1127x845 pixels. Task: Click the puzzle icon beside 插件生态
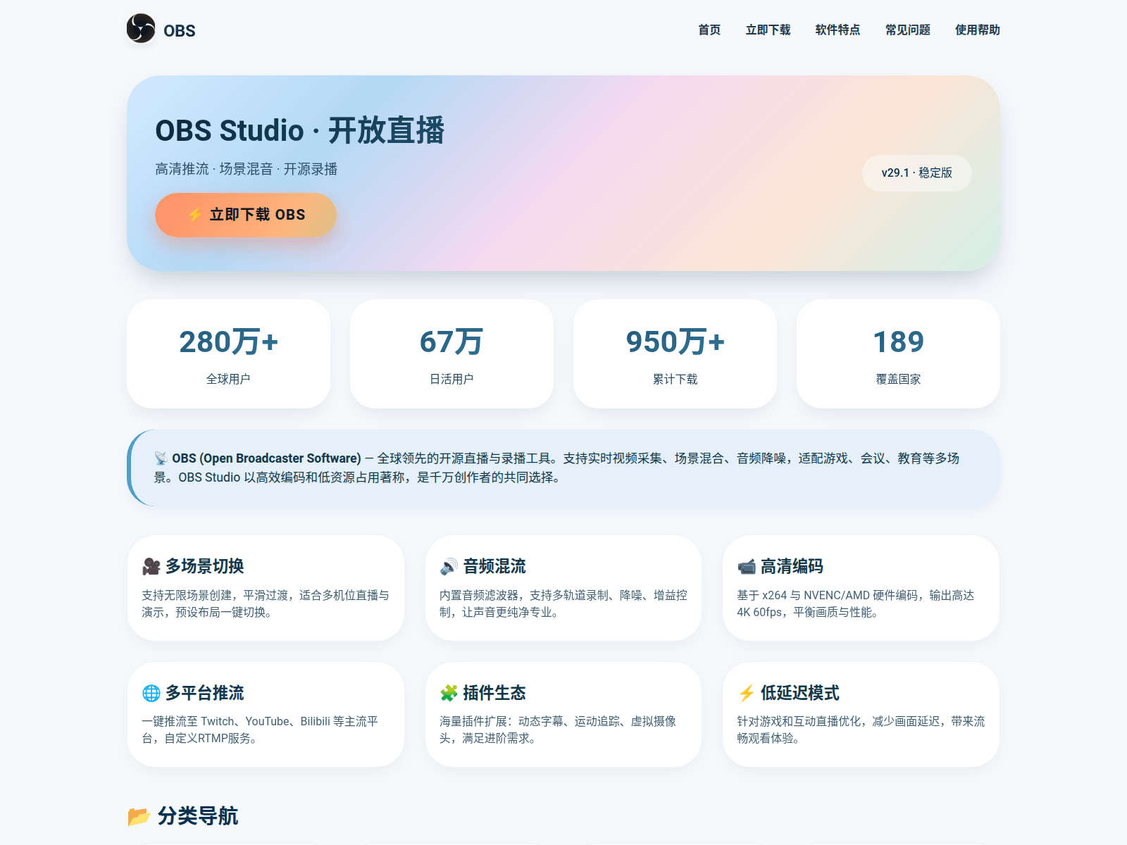449,693
